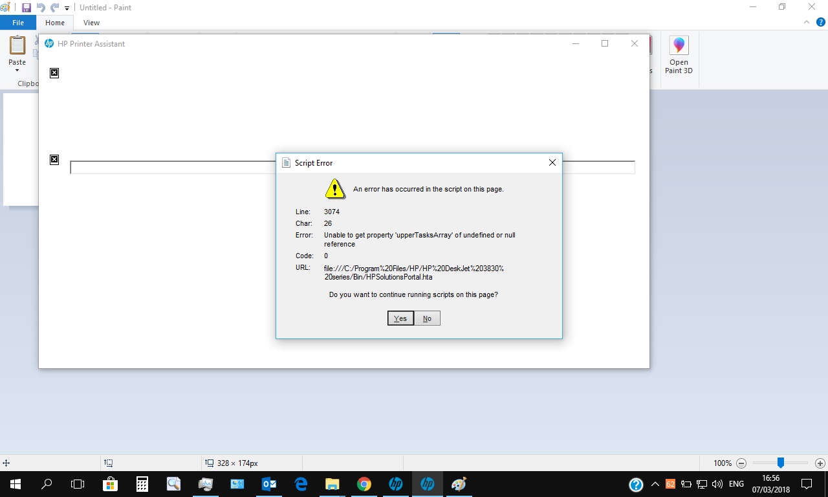Open the network icon in system tray
Viewport: 828px width, 497px height.
click(701, 484)
